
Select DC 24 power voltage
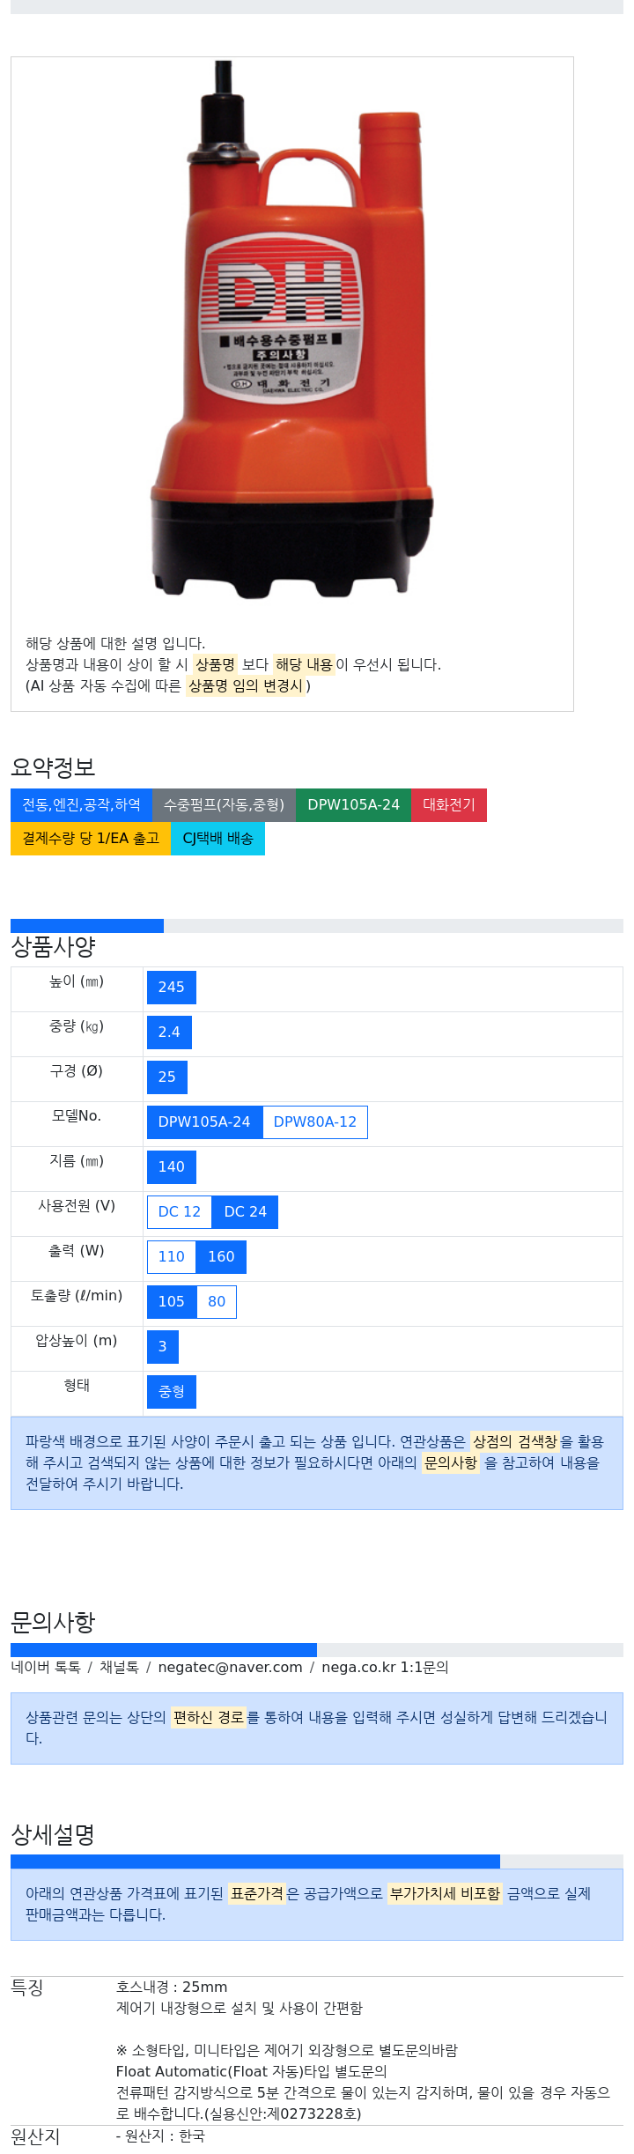point(245,1212)
